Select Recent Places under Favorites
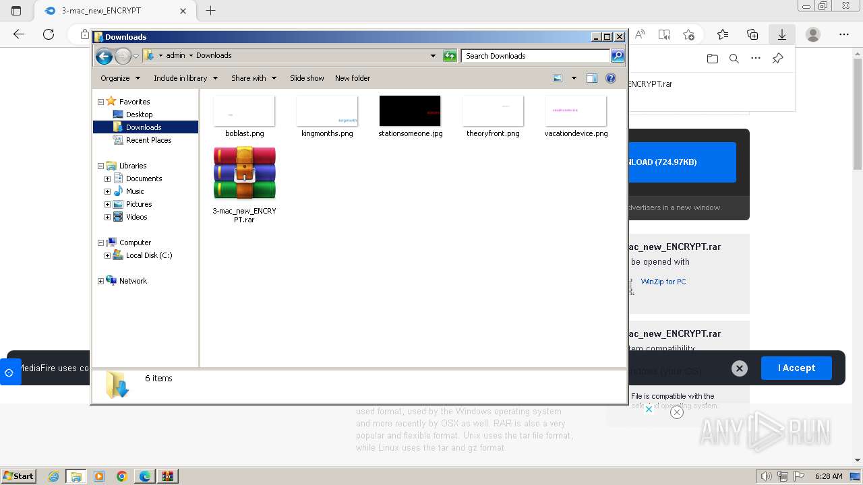 click(148, 140)
